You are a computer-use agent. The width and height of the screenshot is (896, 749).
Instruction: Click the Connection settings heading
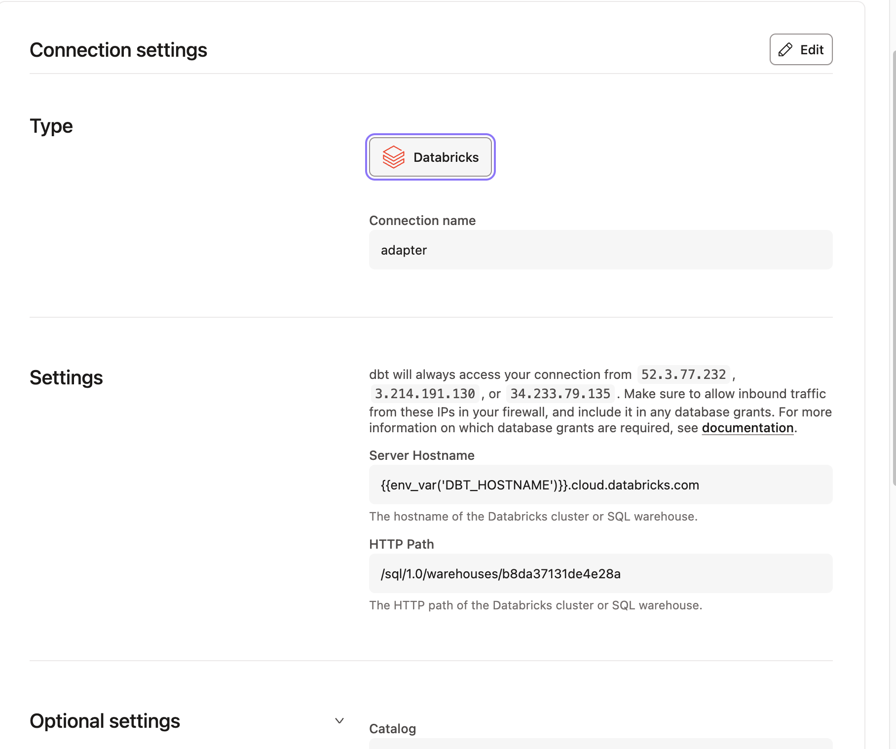coord(118,49)
